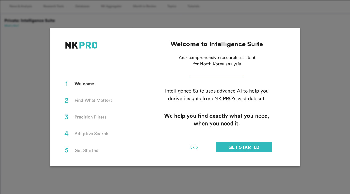Click the Welcome to Intelligence Suite heading
The height and width of the screenshot is (194, 350).
[x=217, y=44]
